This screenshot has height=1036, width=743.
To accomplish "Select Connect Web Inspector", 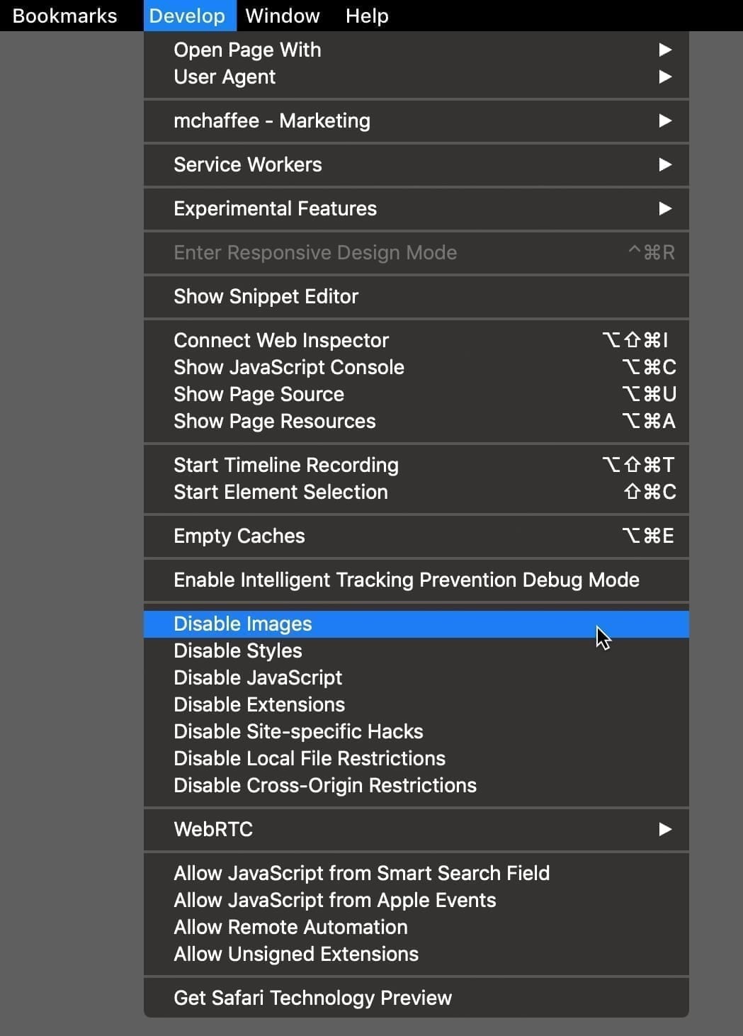I will [x=281, y=340].
